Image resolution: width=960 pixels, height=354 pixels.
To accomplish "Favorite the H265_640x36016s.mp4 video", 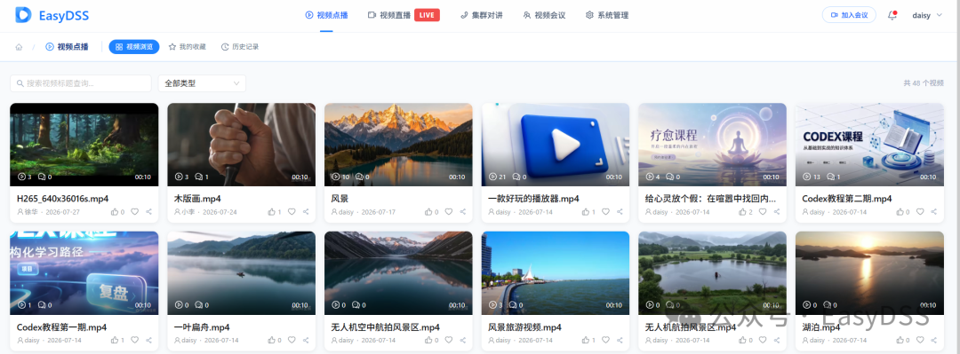I will pos(135,211).
